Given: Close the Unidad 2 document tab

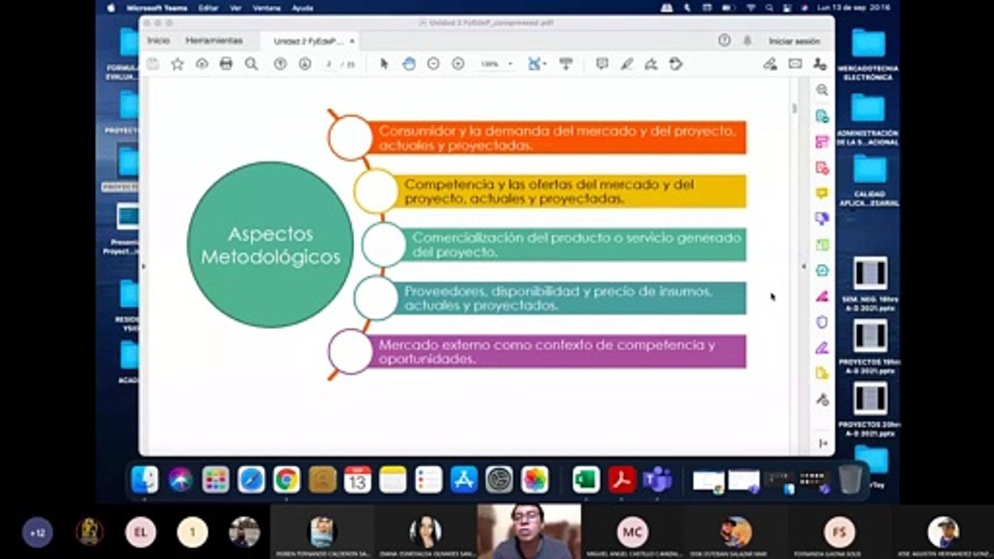Looking at the screenshot, I should 352,41.
